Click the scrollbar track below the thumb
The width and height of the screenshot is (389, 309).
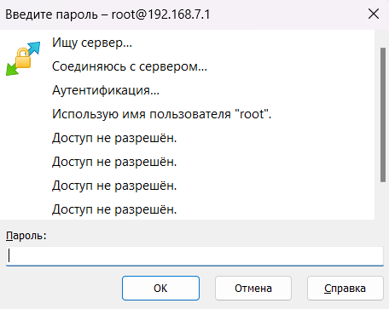coord(383,200)
